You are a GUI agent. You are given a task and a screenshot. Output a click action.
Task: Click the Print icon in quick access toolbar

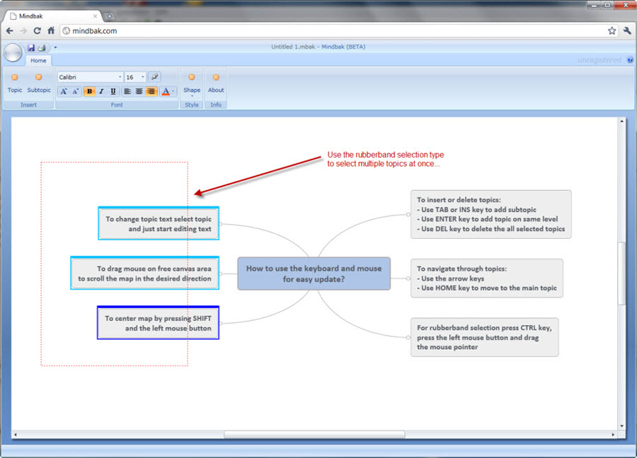coord(42,47)
